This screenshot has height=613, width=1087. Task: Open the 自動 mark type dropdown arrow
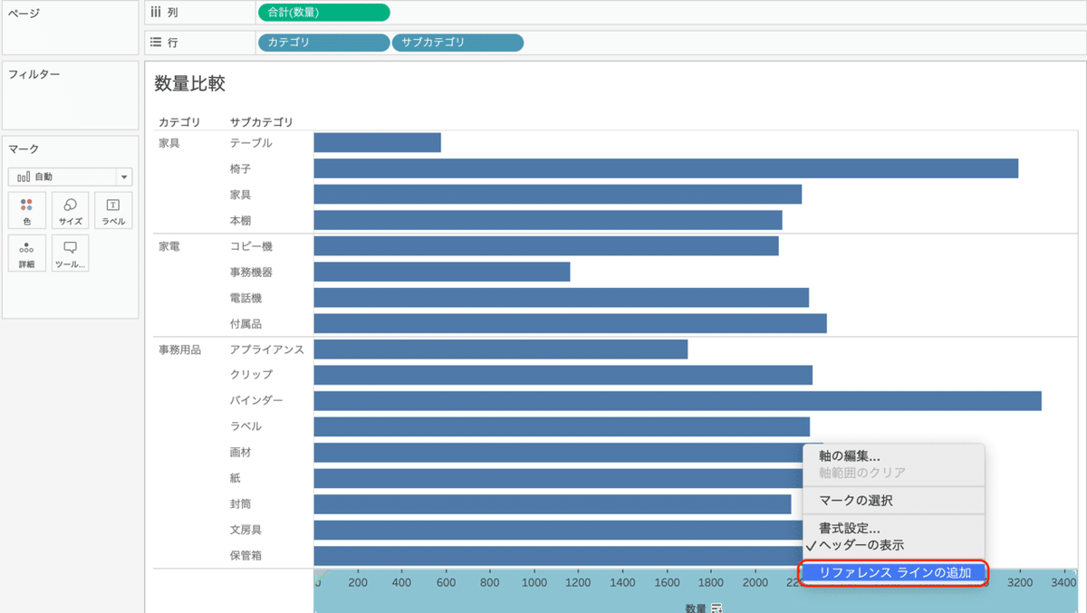click(125, 176)
